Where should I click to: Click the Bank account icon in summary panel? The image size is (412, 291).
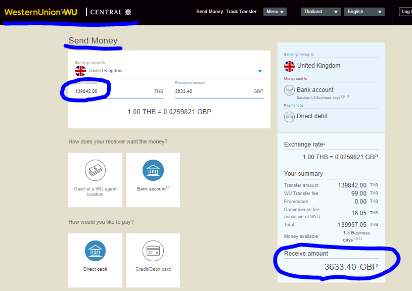(x=289, y=90)
